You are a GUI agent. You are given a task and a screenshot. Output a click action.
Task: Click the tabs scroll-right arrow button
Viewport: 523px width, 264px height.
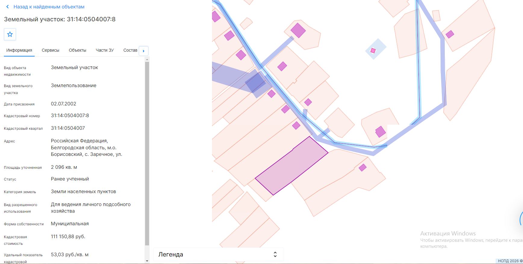144,51
